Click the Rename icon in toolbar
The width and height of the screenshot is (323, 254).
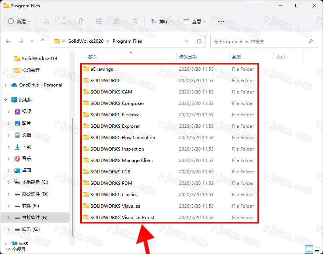[x=99, y=22]
